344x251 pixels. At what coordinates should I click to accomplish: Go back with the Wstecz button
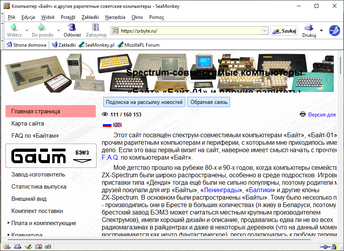[14, 30]
